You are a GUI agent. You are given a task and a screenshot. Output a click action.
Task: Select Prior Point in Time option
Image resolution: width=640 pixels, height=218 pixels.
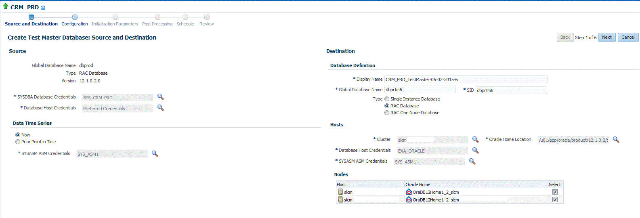click(x=18, y=142)
